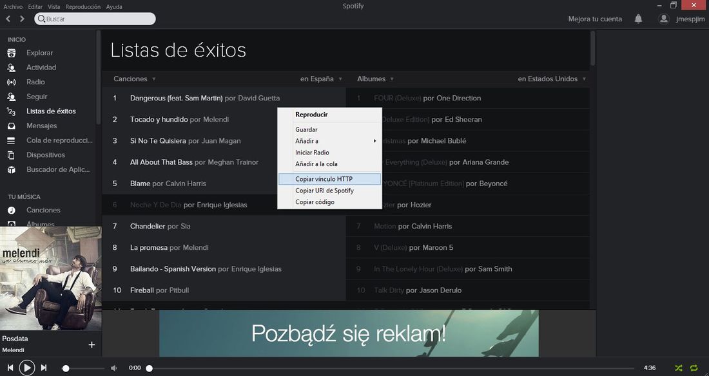
Task: Open notifications bell icon
Action: 638,19
